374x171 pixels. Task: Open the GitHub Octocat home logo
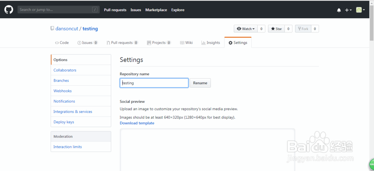(x=9, y=10)
